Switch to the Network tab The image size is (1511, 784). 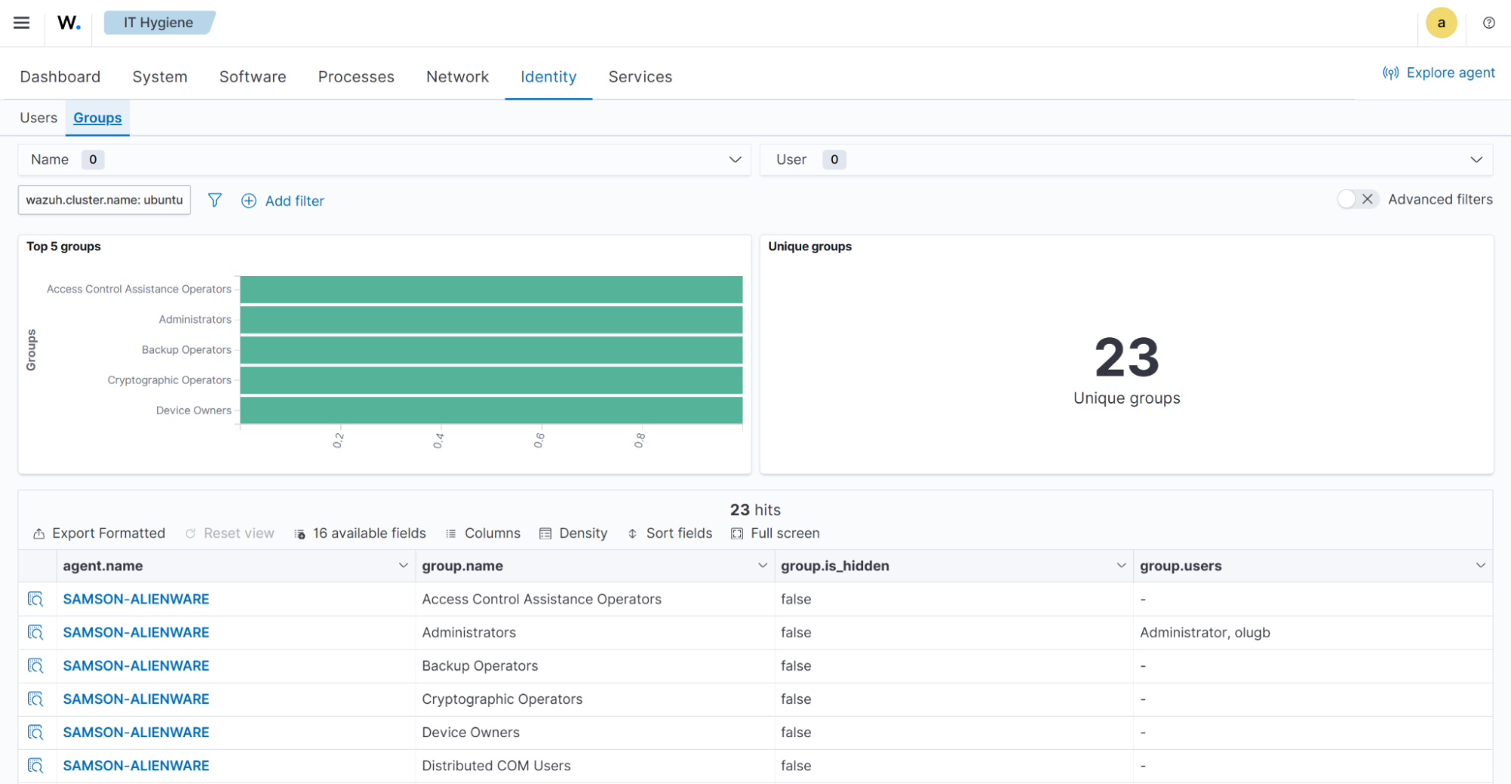pyautogui.click(x=457, y=76)
